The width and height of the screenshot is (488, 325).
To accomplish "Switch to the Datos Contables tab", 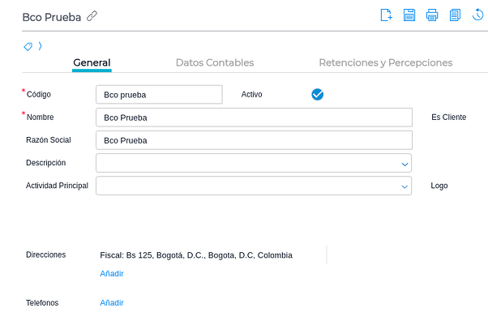I will [x=215, y=62].
